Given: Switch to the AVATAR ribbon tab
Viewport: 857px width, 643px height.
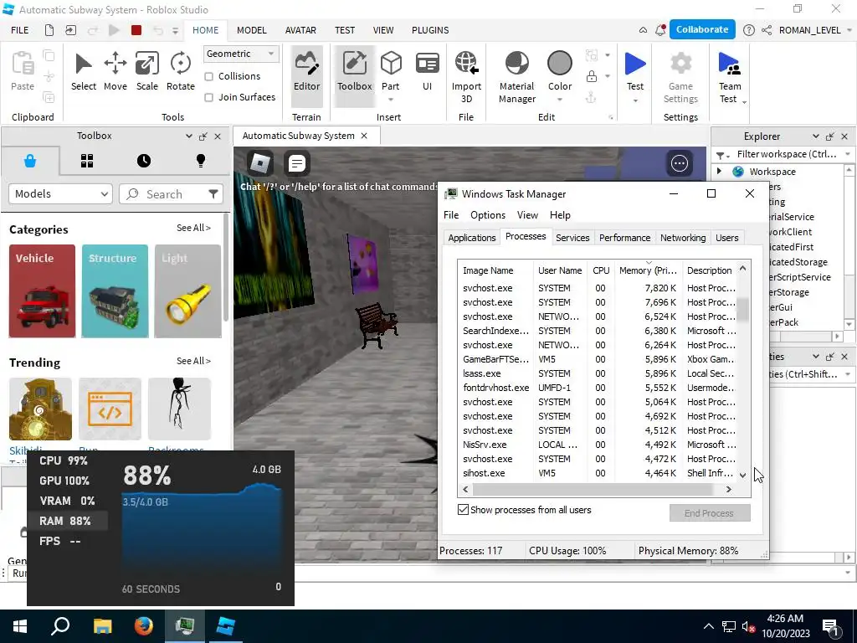Looking at the screenshot, I should point(300,30).
